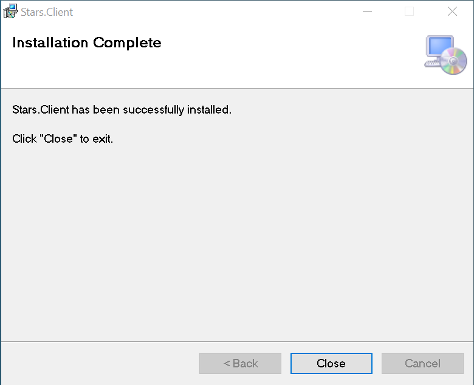This screenshot has height=385, width=474.
Task: Click the CD disc in the banner graphic
Action: (x=453, y=61)
